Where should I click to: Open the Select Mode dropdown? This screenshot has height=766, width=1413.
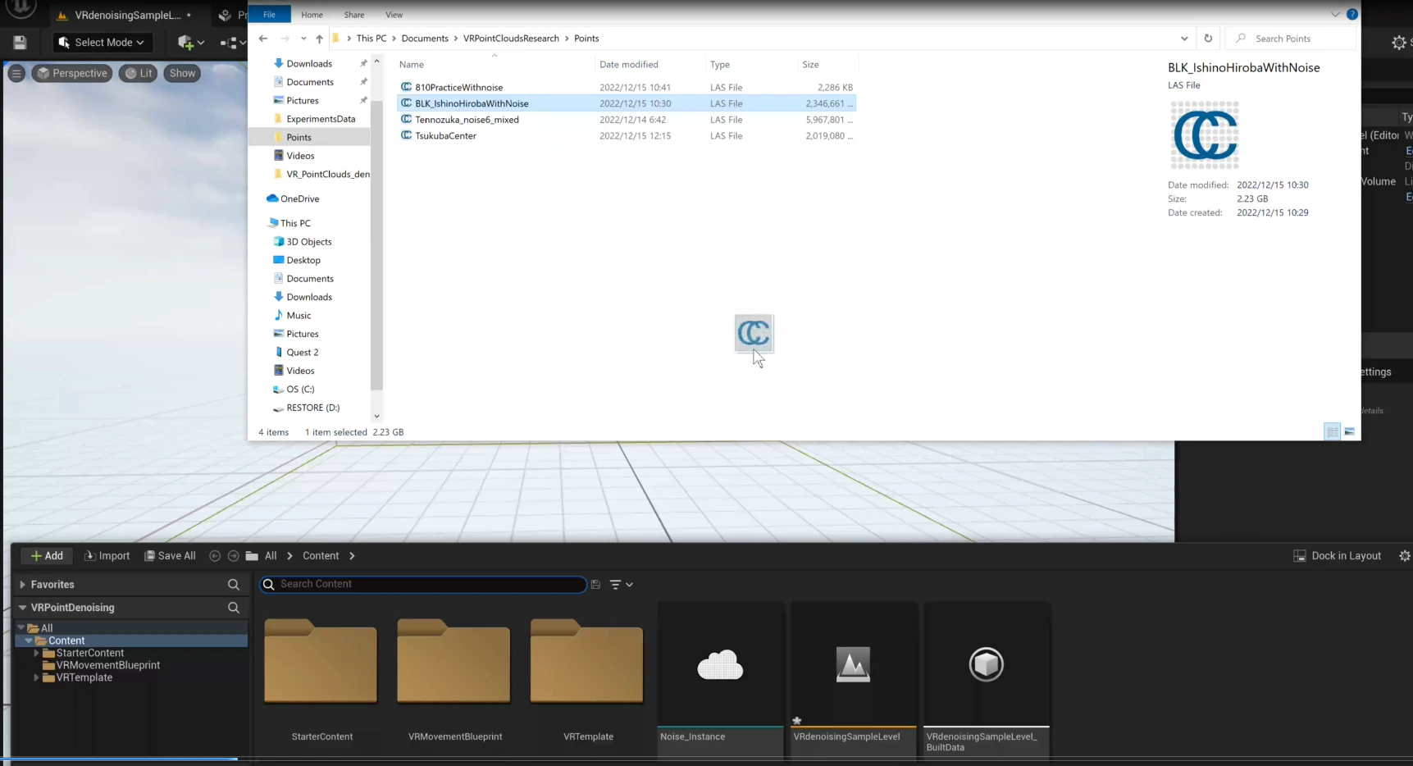point(103,43)
